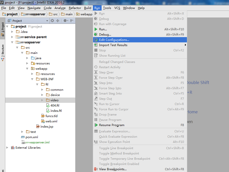Click the View Breakpoints red dots icon

coord(96,169)
